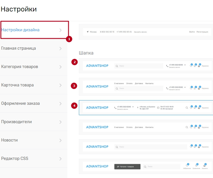The image size is (213, 178).
Task: Click the location arrow icon beside Москва
Action: 88,32
